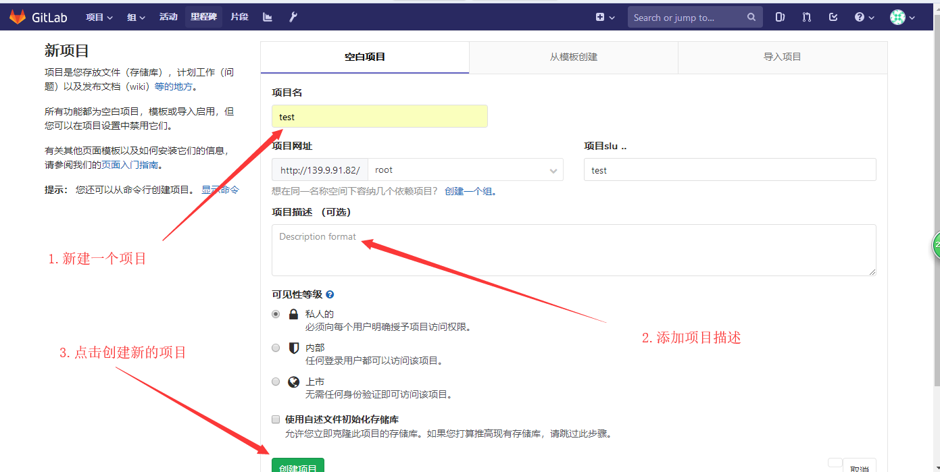Open the issues icon in navbar
The height and width of the screenshot is (472, 940).
(x=780, y=18)
